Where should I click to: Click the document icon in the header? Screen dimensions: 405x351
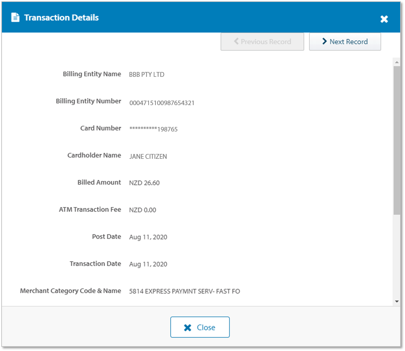(15, 17)
